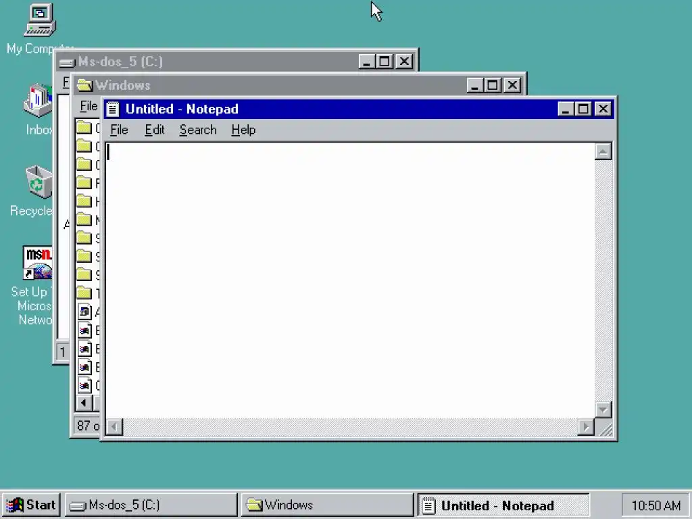Screen dimensions: 692x519
Task: Select the last folder icon in the Windows window list
Action: point(84,292)
